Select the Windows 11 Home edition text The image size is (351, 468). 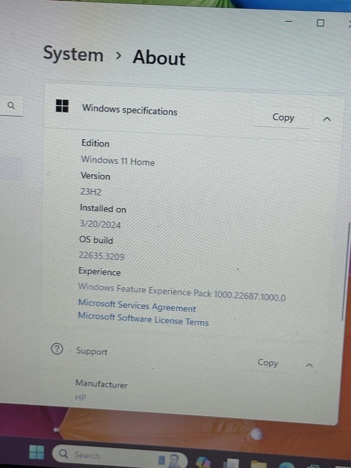pos(118,161)
